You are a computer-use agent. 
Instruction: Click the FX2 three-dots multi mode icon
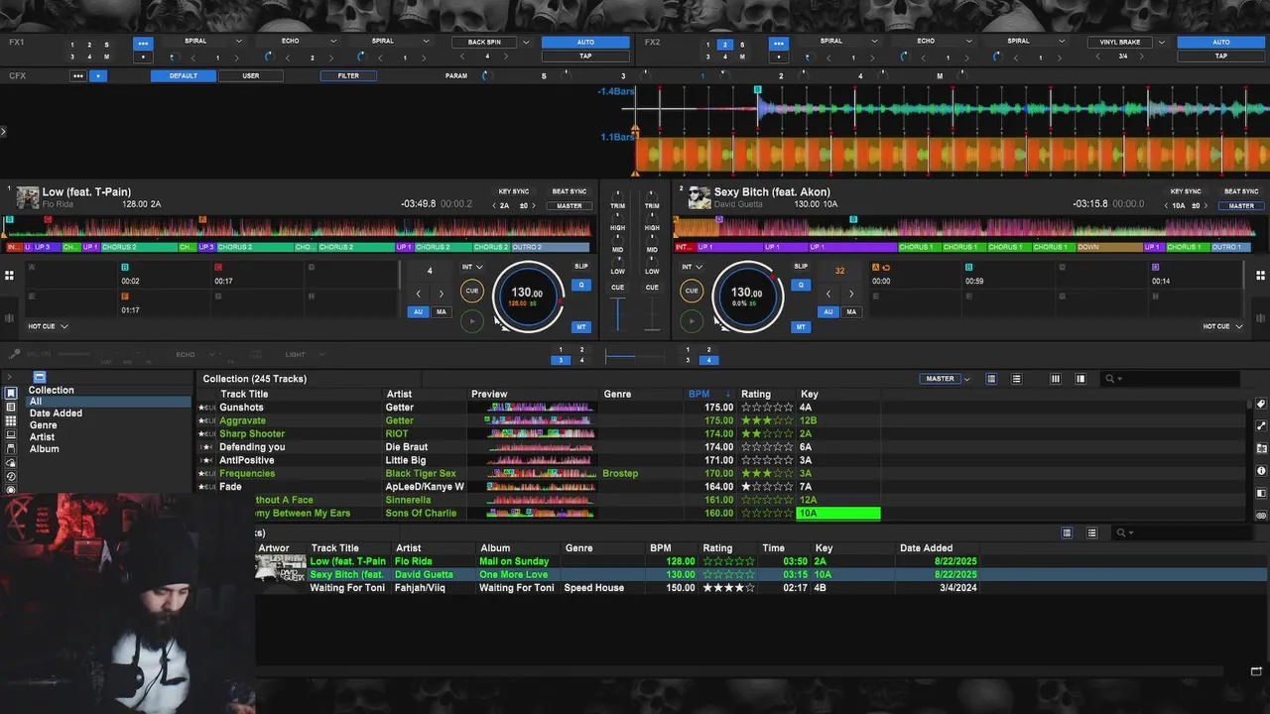[x=779, y=44]
